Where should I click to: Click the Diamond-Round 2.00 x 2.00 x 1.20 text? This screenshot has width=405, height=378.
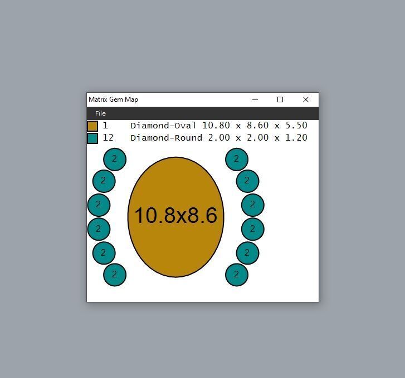(219, 138)
